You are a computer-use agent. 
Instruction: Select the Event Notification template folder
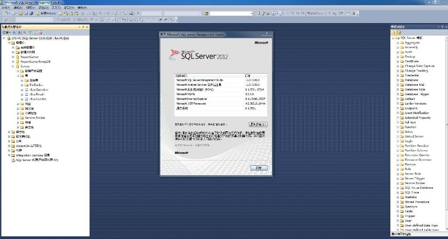(x=417, y=113)
